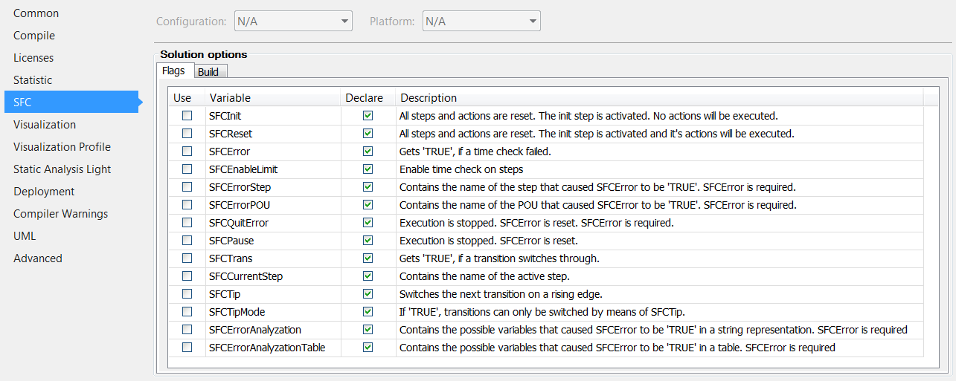
Task: Open the Configuration dropdown
Action: (x=293, y=22)
